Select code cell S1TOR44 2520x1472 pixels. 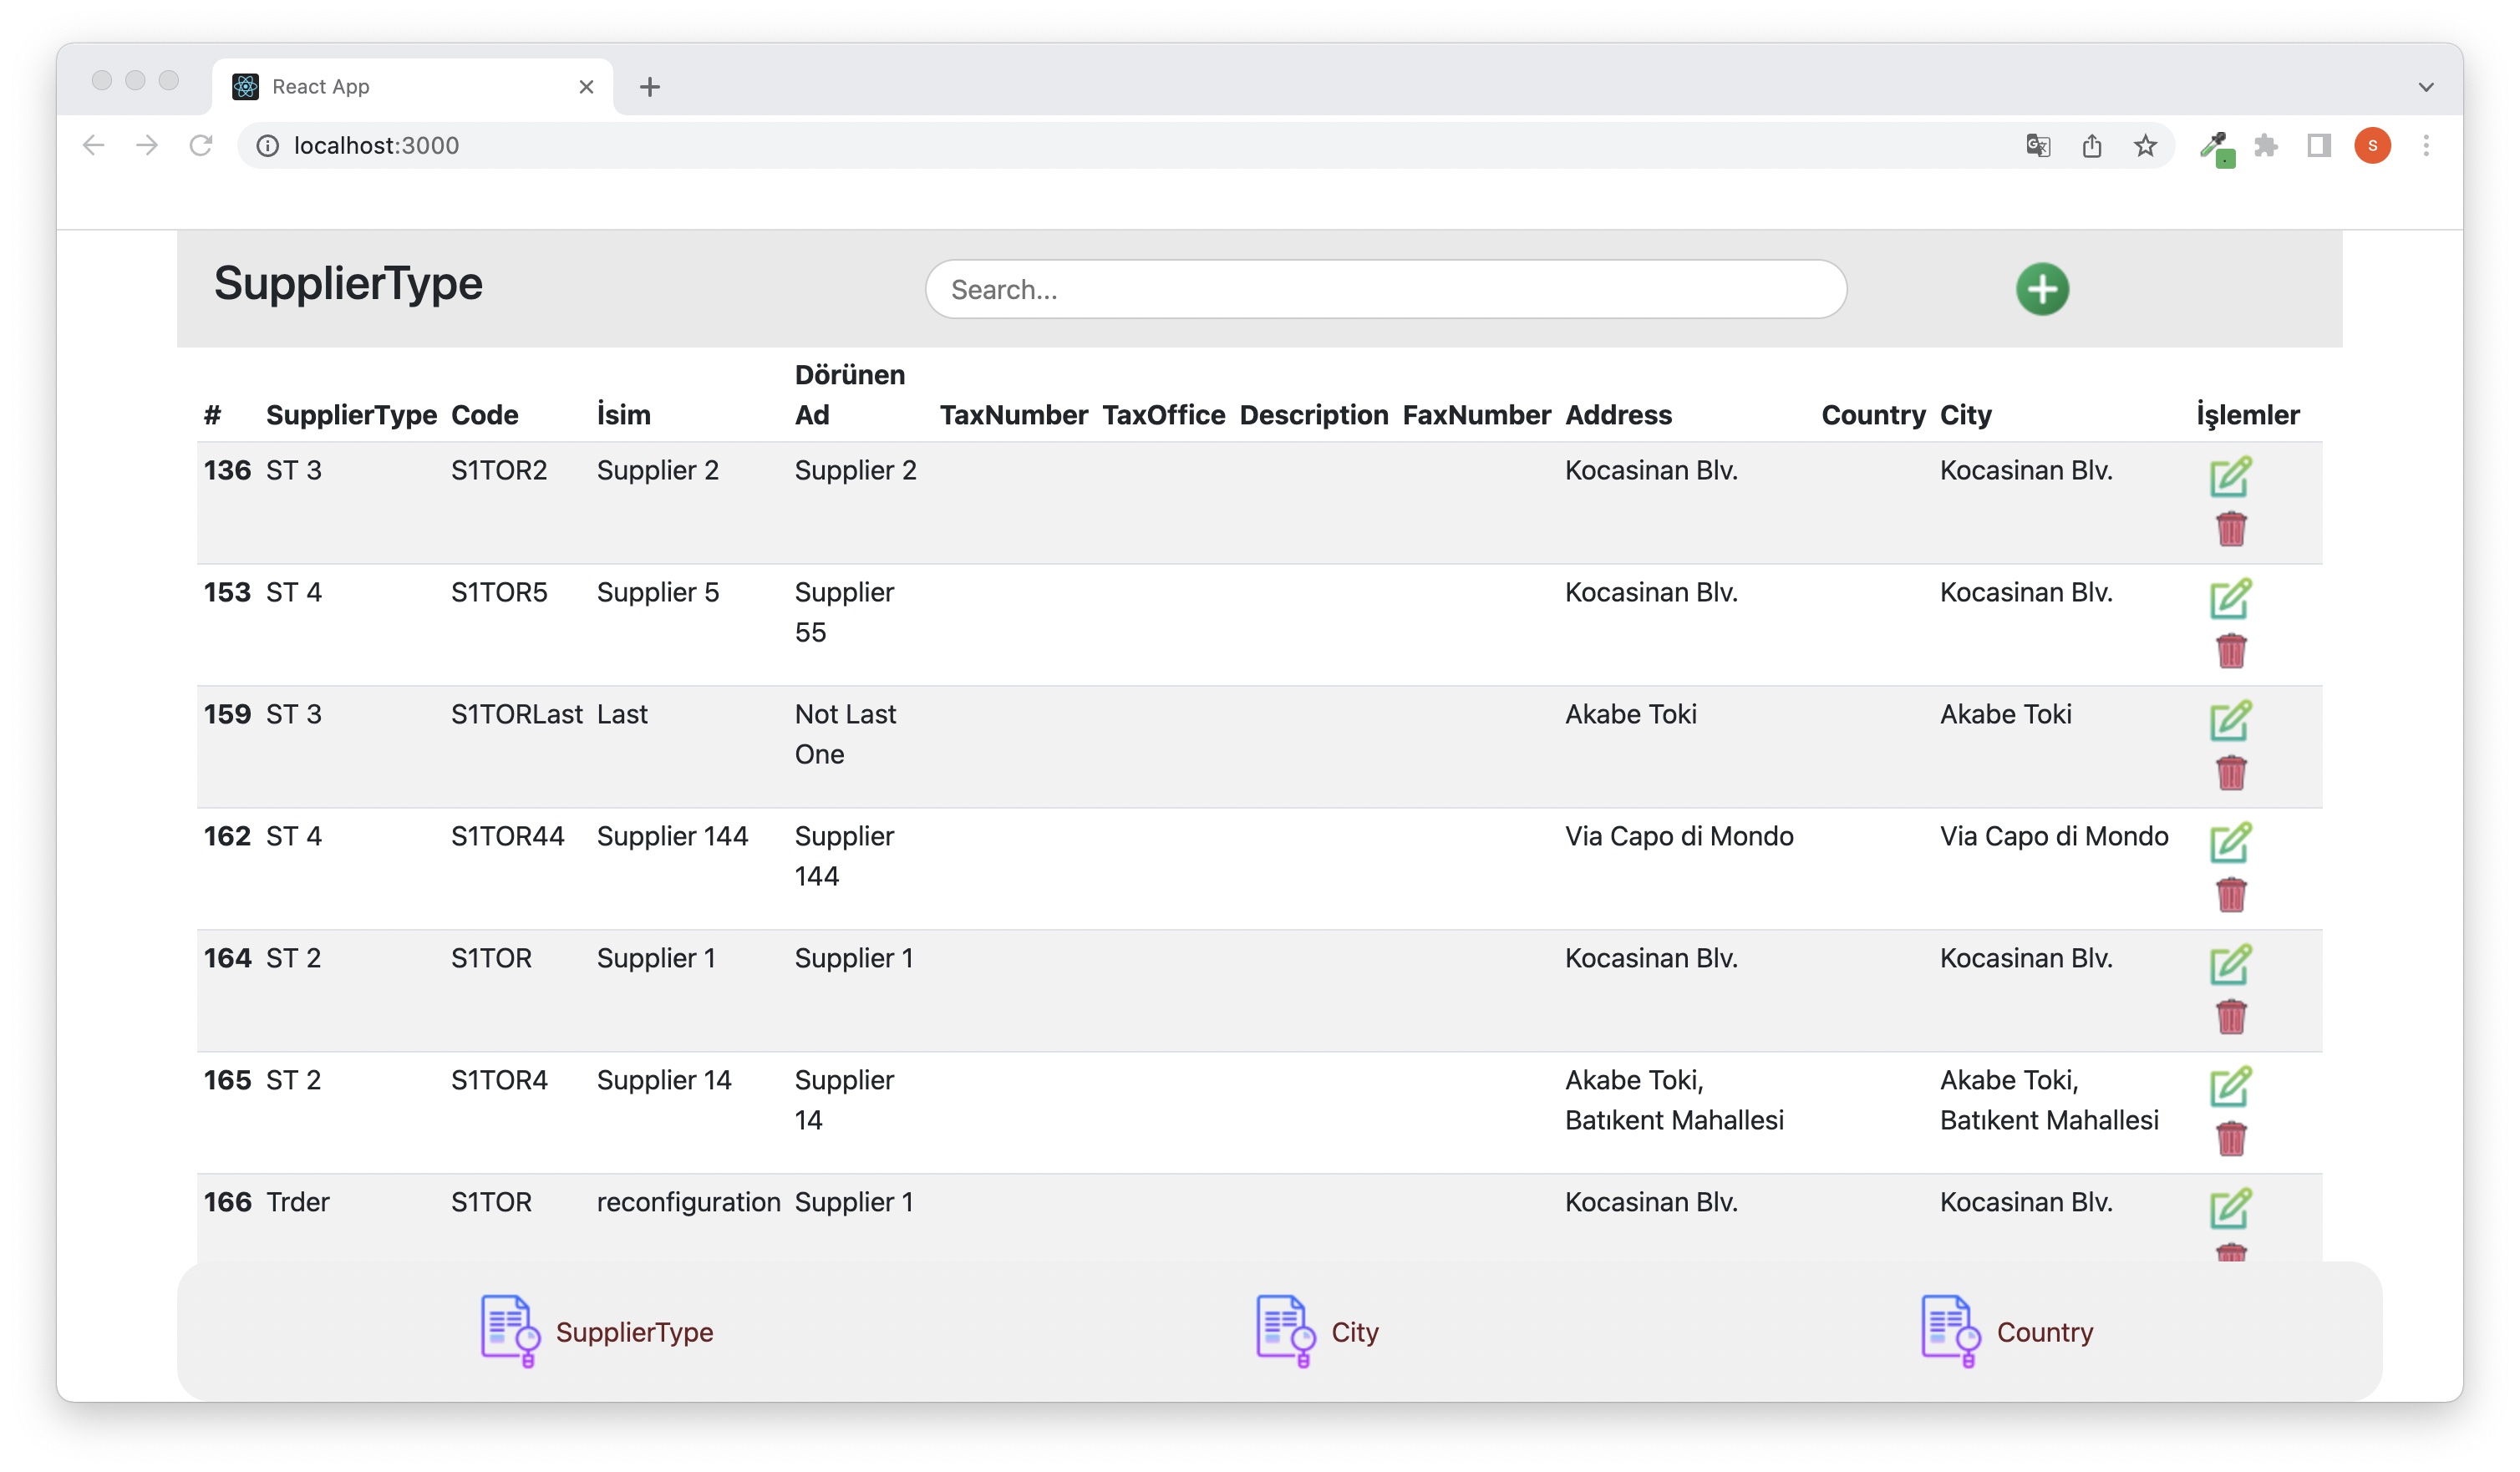(x=507, y=836)
